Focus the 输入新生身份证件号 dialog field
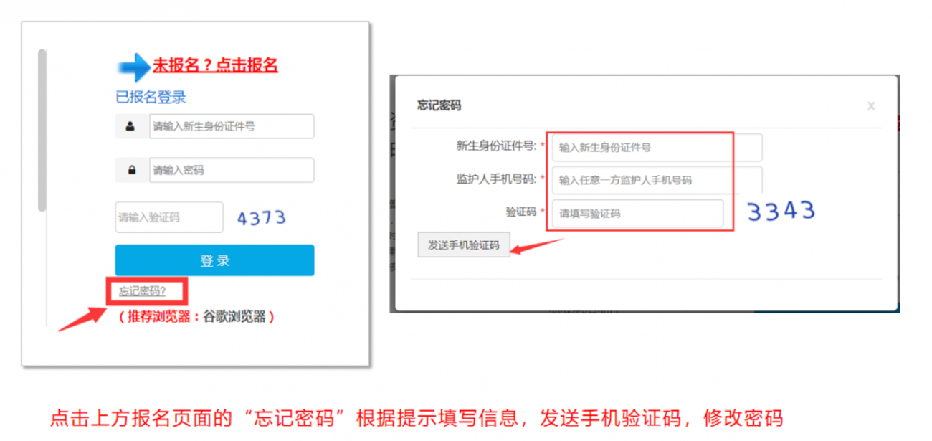932x441 pixels. coord(657,147)
